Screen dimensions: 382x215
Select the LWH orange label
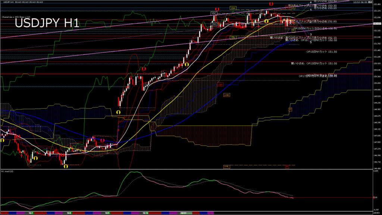tap(226, 95)
